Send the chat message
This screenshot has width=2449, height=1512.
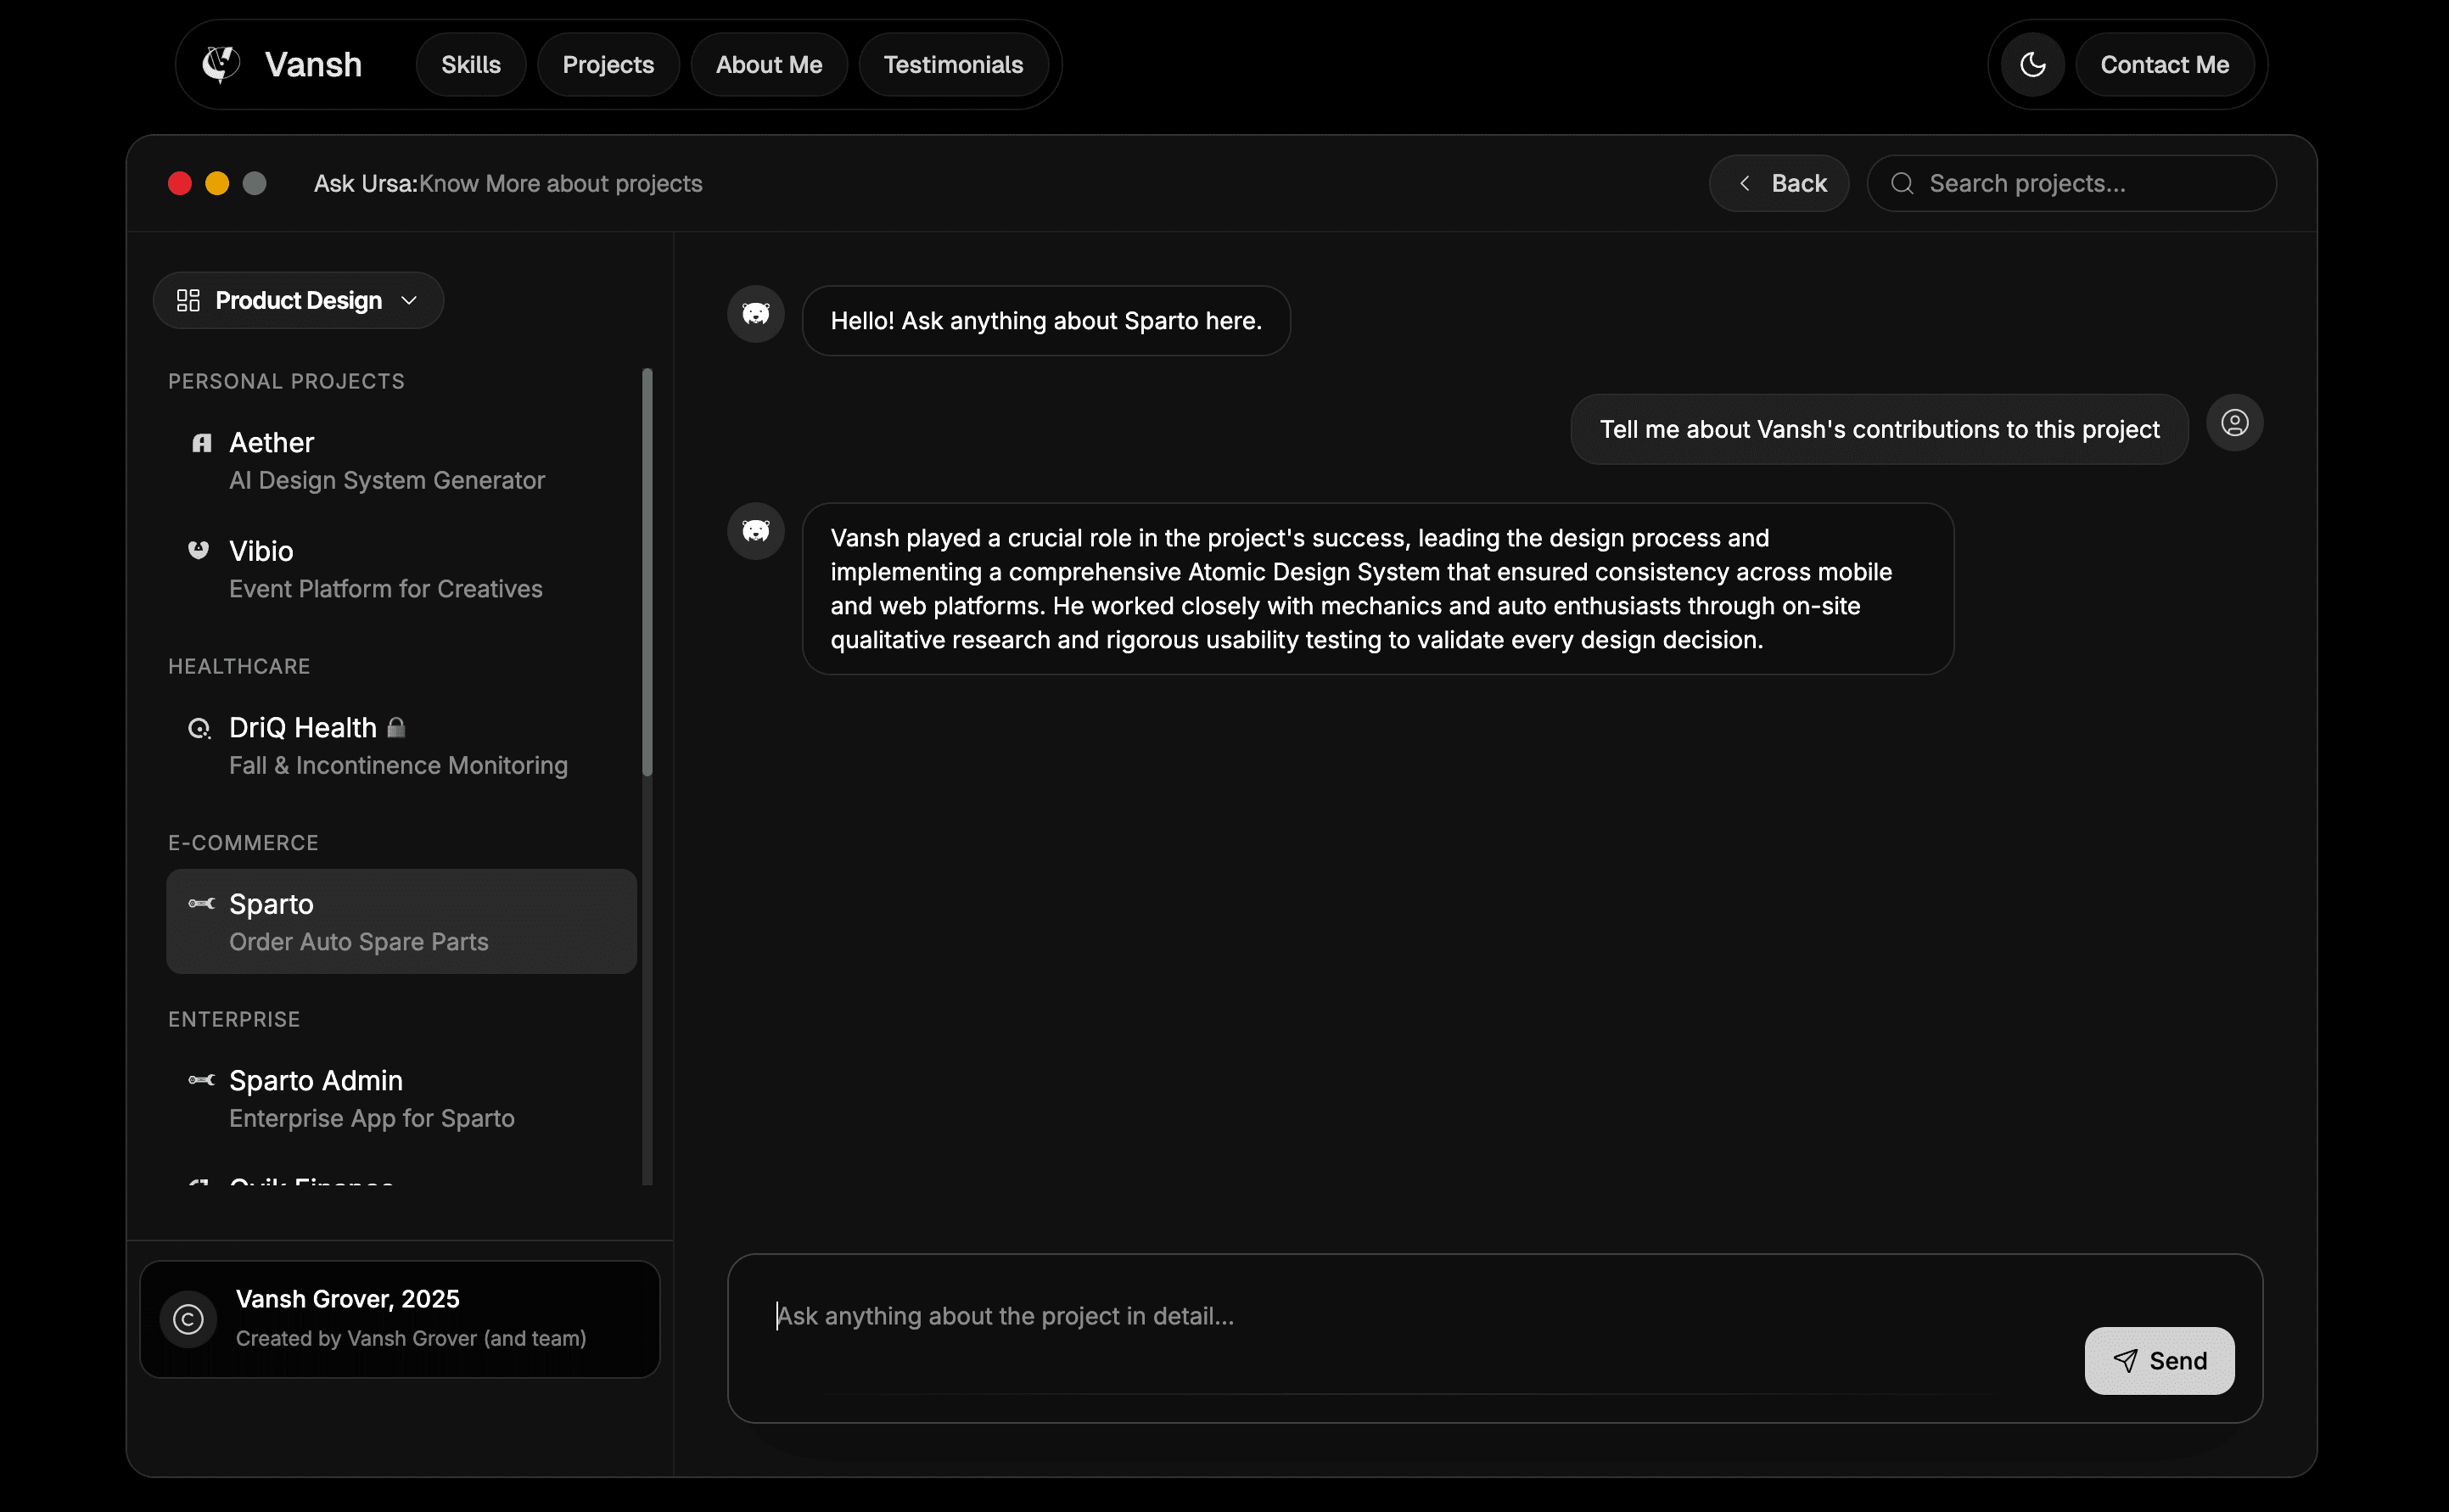click(x=2159, y=1360)
